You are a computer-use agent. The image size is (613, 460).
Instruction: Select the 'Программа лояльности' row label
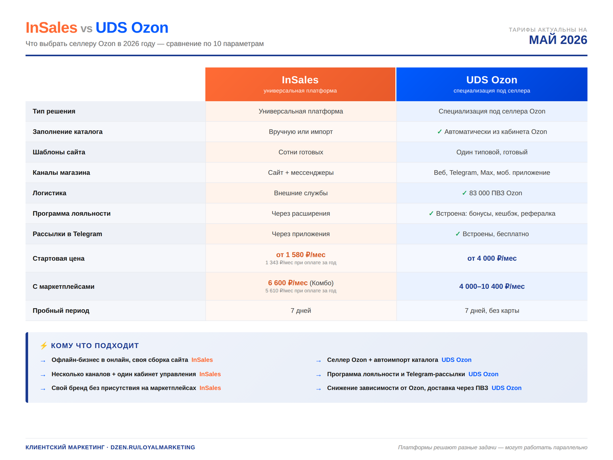tap(72, 214)
